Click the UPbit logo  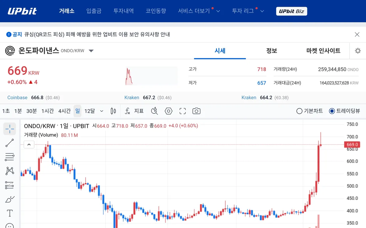click(22, 11)
